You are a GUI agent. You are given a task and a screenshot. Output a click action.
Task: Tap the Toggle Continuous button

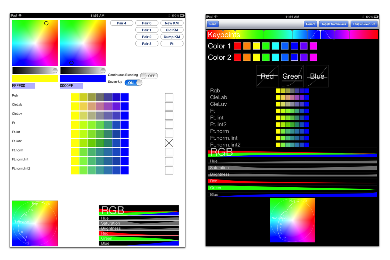[333, 24]
